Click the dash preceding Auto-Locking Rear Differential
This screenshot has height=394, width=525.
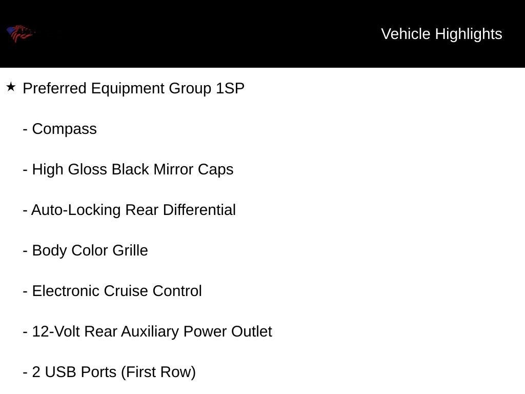coord(25,210)
